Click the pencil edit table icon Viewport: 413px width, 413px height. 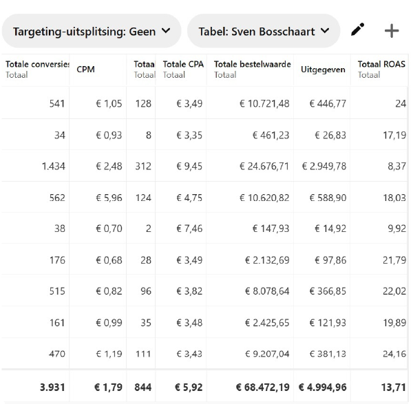(357, 30)
